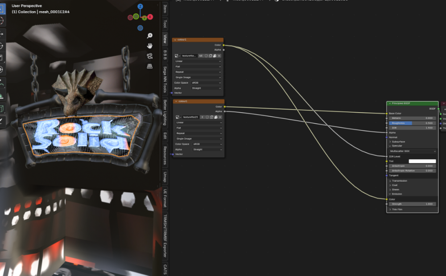Select the Select Box tool in the toolbar
This screenshot has height=276, width=446.
pyautogui.click(x=2, y=8)
